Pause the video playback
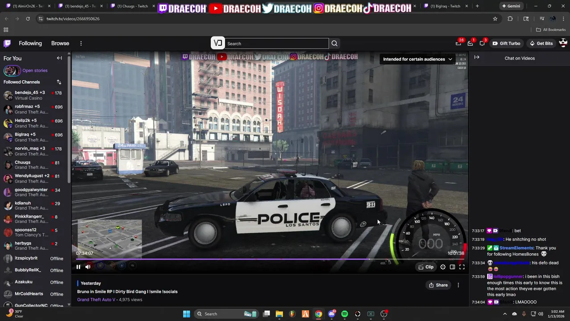 [78, 267]
